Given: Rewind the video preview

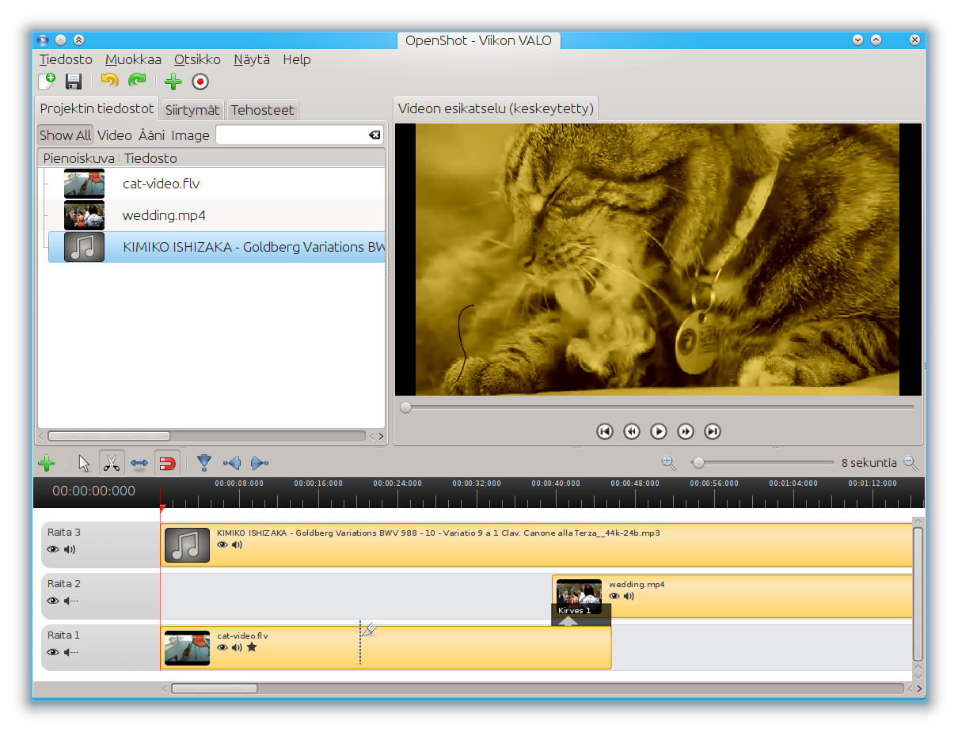Looking at the screenshot, I should point(632,431).
